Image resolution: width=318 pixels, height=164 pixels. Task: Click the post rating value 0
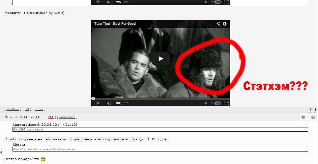[x=308, y=117]
